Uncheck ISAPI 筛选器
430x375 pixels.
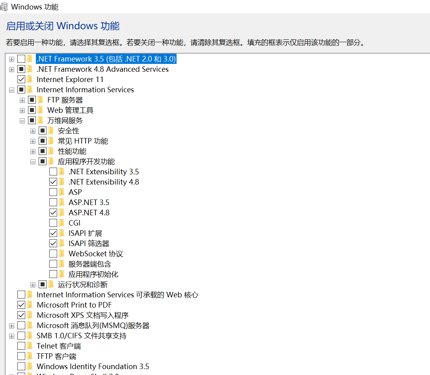pyautogui.click(x=53, y=243)
